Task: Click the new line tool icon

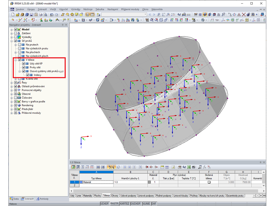Action: point(20,20)
